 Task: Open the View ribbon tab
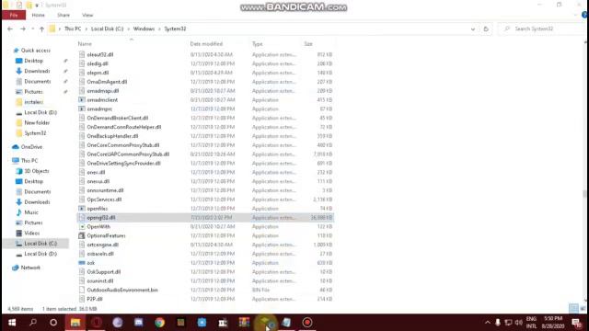pos(87,15)
